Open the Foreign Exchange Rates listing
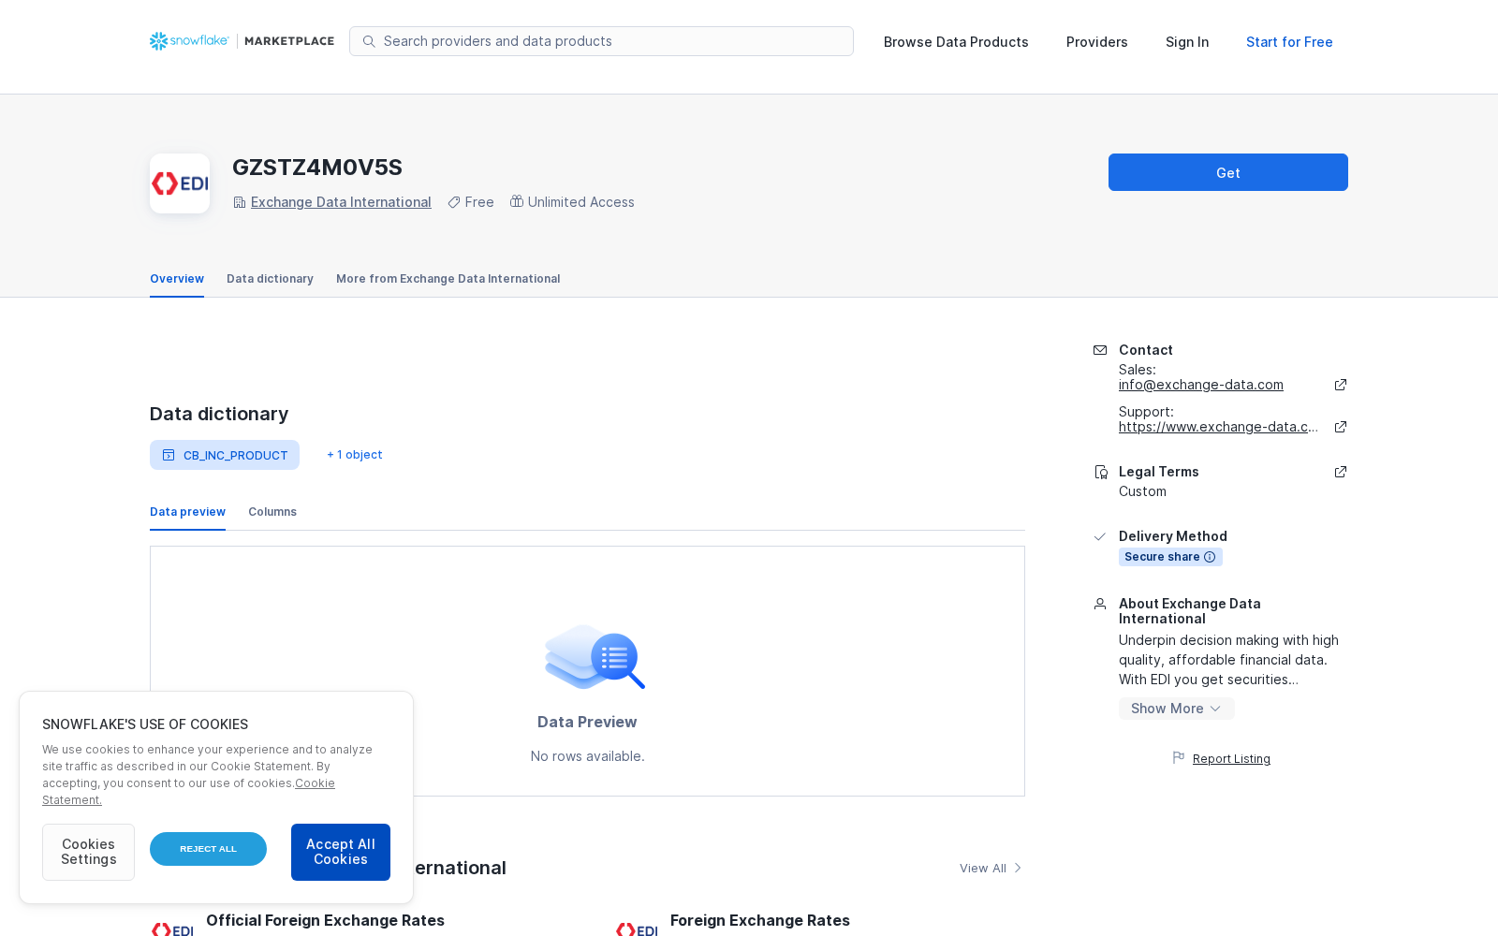Viewport: 1498px width, 936px height. 760,920
